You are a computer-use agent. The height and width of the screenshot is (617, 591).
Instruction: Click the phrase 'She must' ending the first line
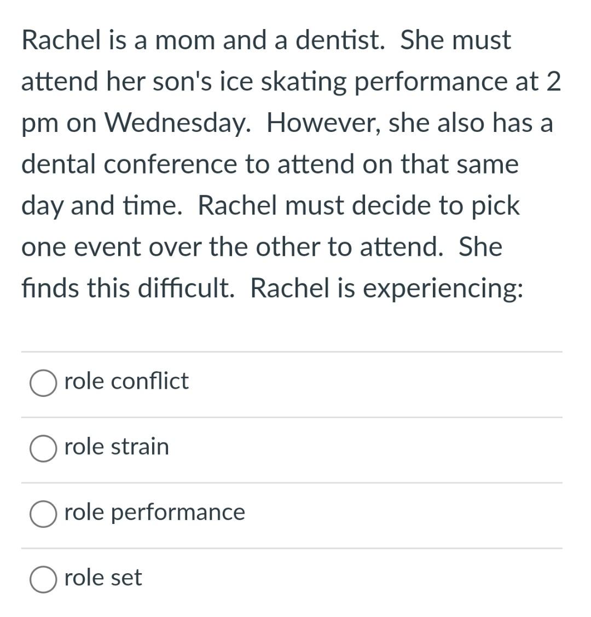[x=455, y=40]
